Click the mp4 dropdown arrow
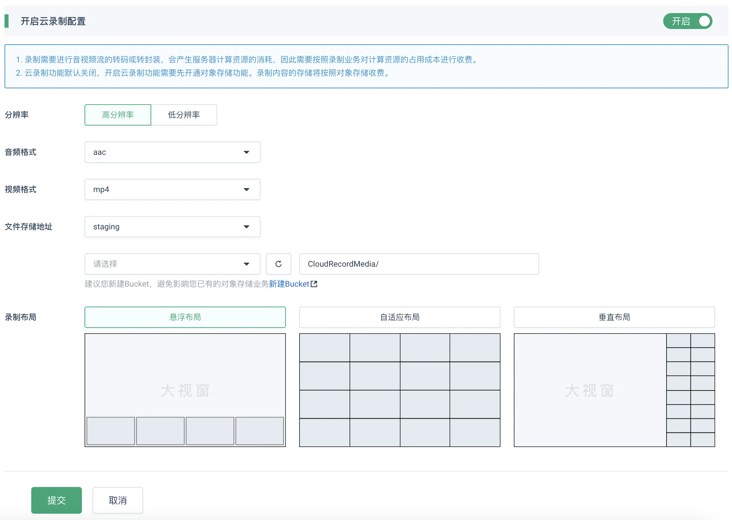 tap(246, 190)
